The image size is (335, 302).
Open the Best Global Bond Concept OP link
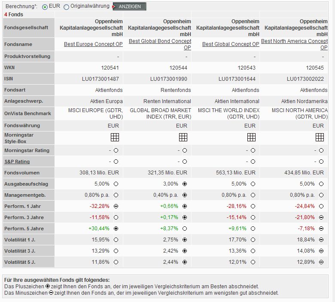(160, 44)
